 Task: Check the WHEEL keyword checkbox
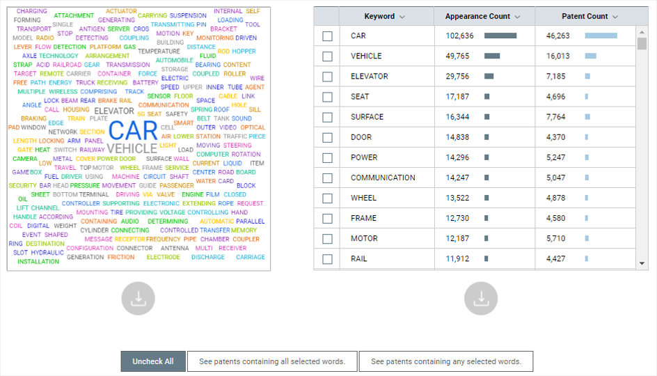pyautogui.click(x=327, y=198)
